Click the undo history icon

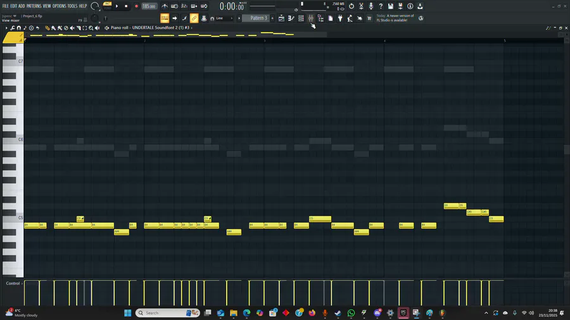351,6
